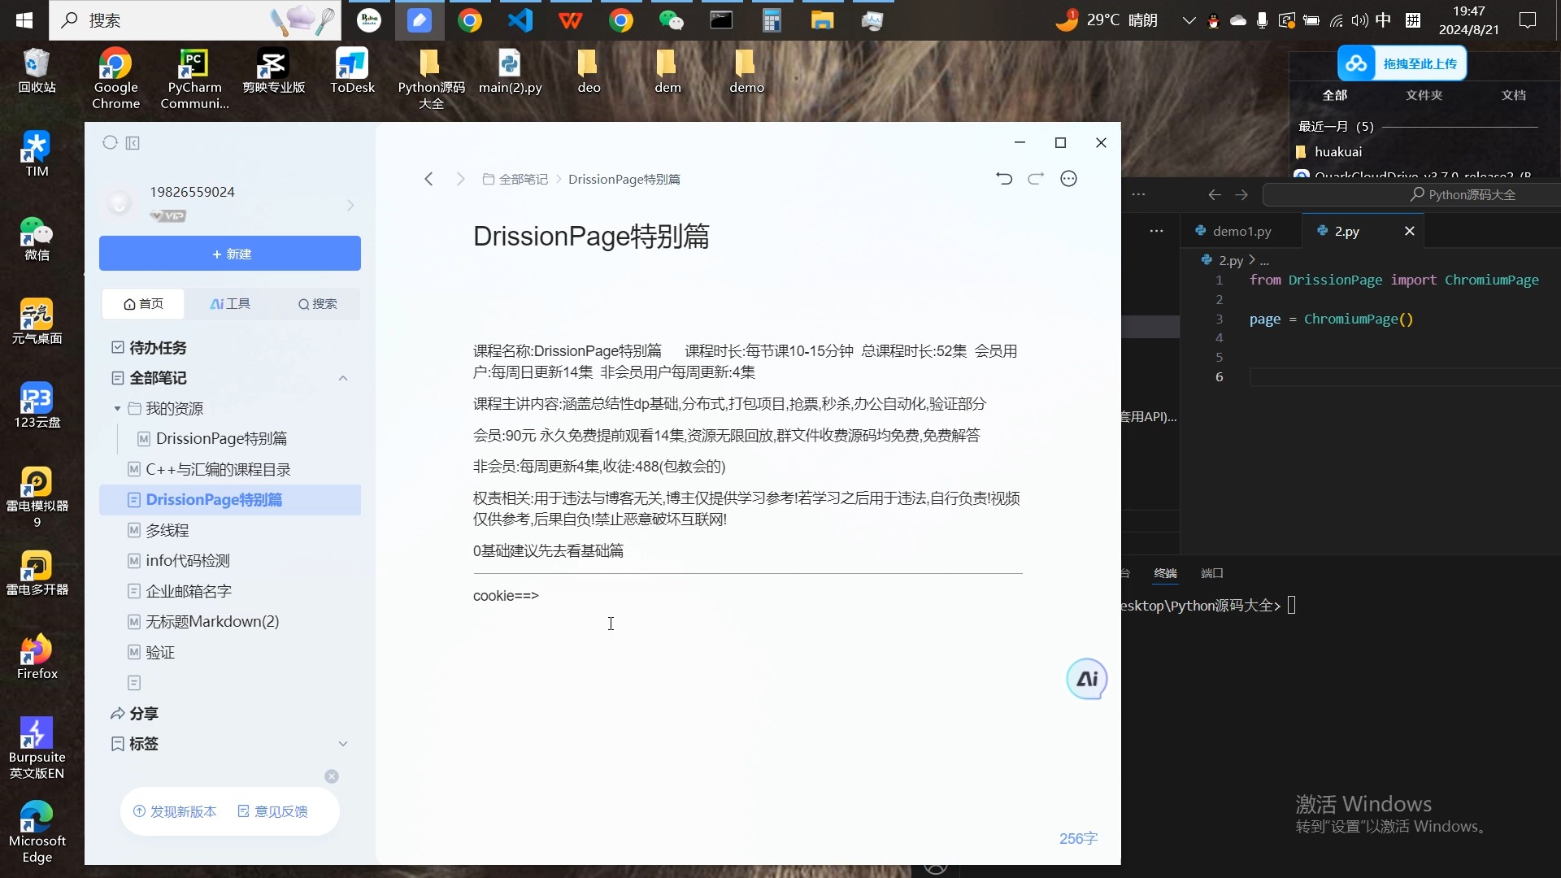This screenshot has height=878, width=1561.
Task: Open Microsoft Edge desktop shortcut
Action: point(37,832)
